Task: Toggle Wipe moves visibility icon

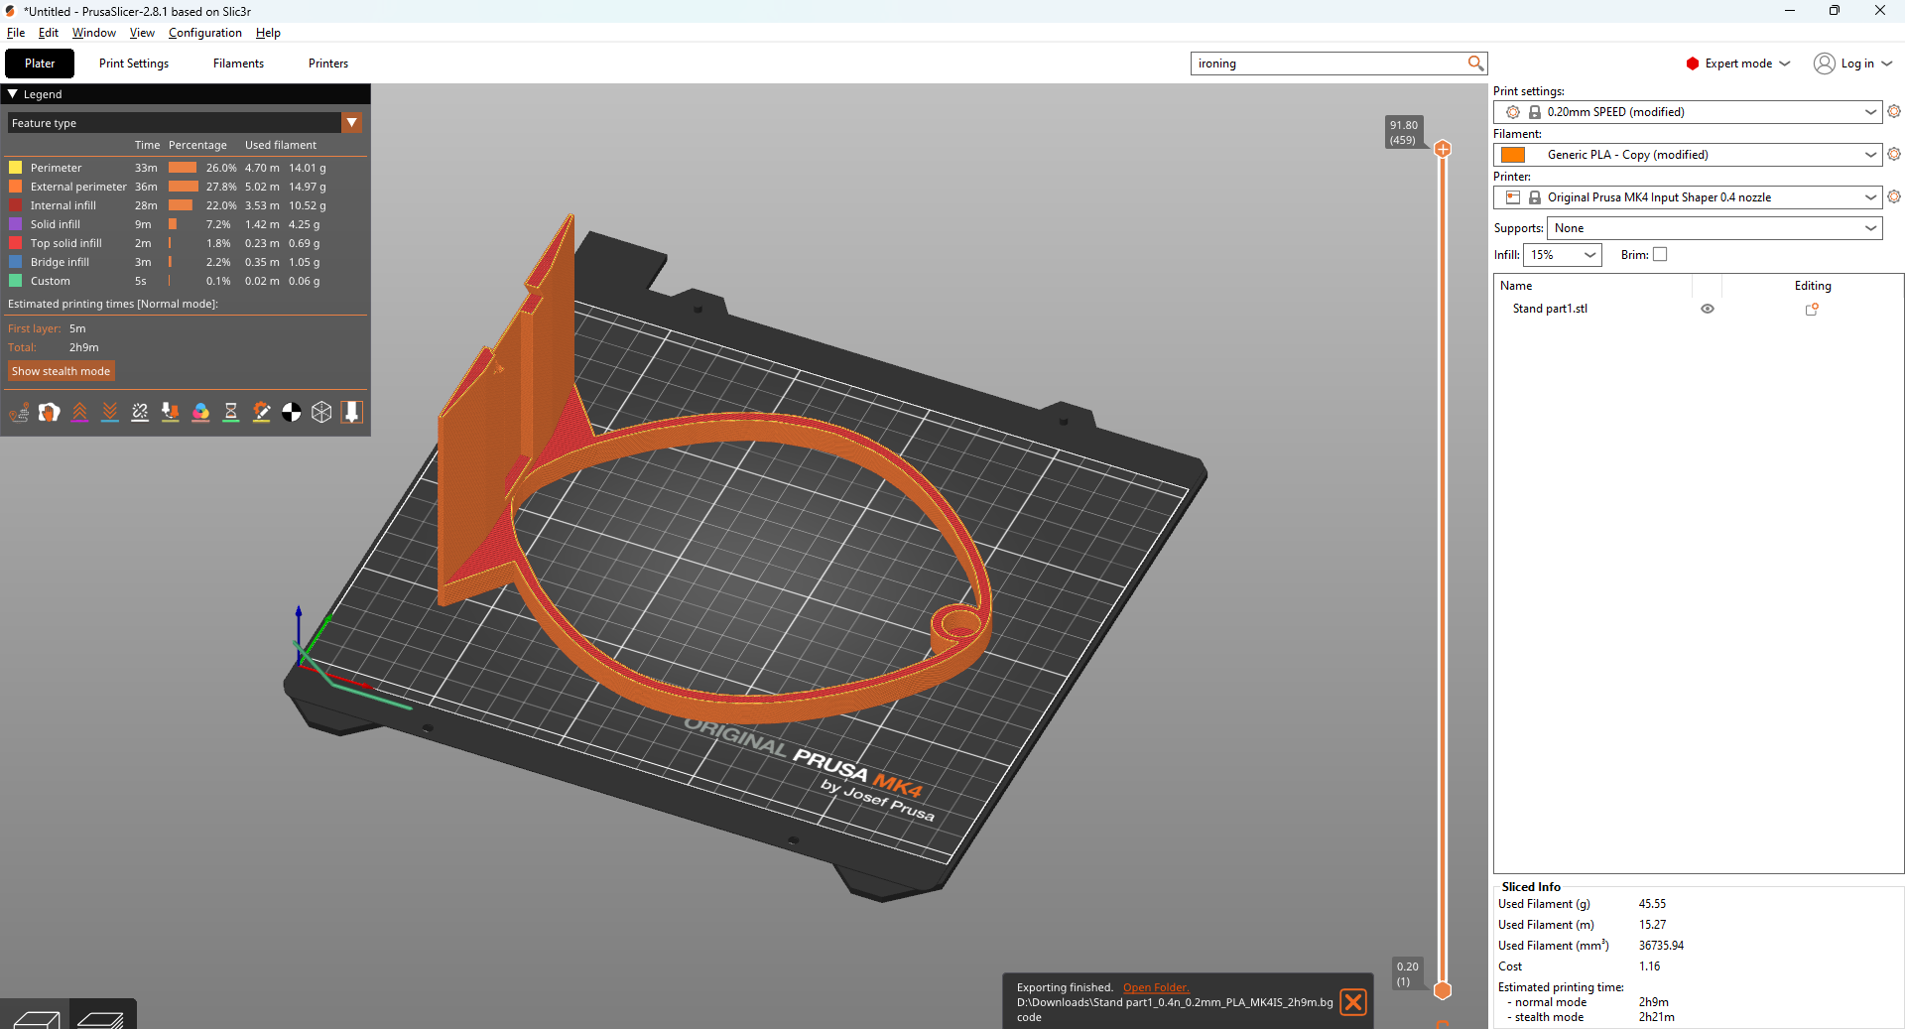Action: (49, 412)
